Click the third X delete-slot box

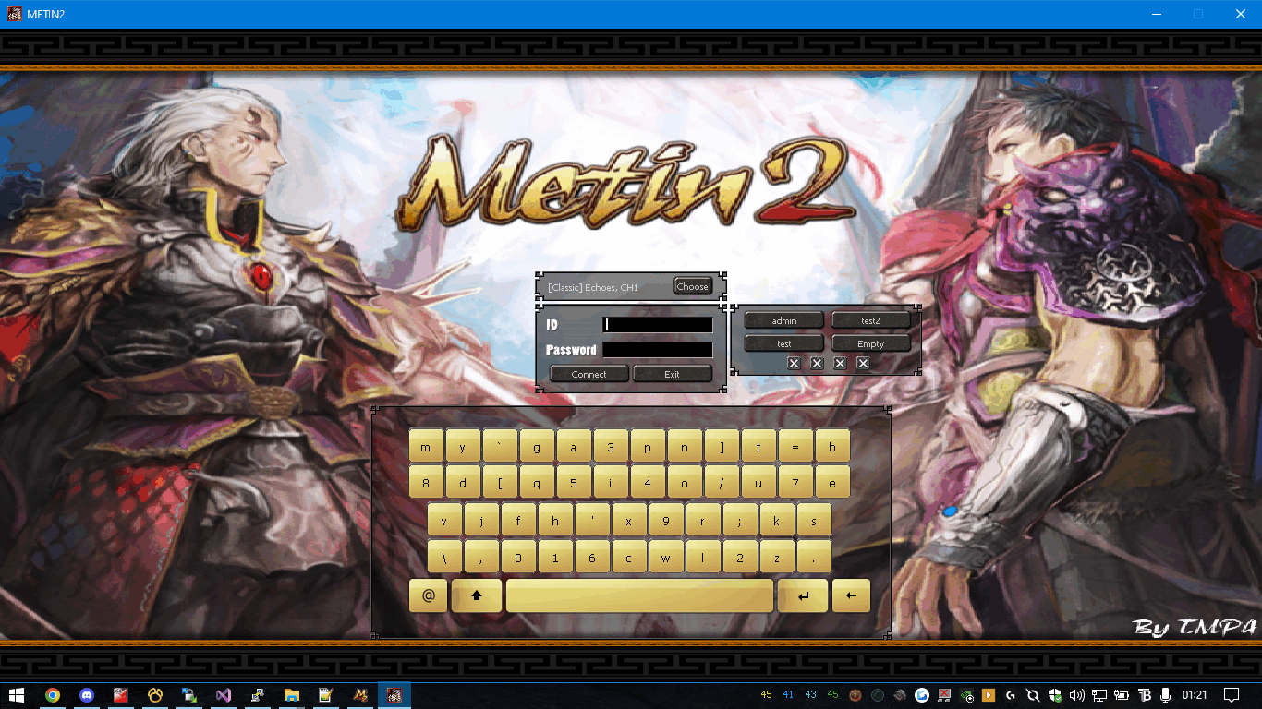click(840, 364)
